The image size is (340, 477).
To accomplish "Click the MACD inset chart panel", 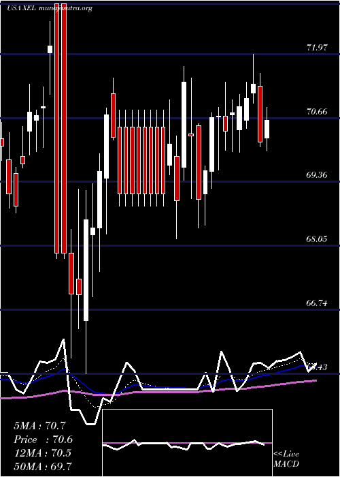I will click(x=187, y=443).
